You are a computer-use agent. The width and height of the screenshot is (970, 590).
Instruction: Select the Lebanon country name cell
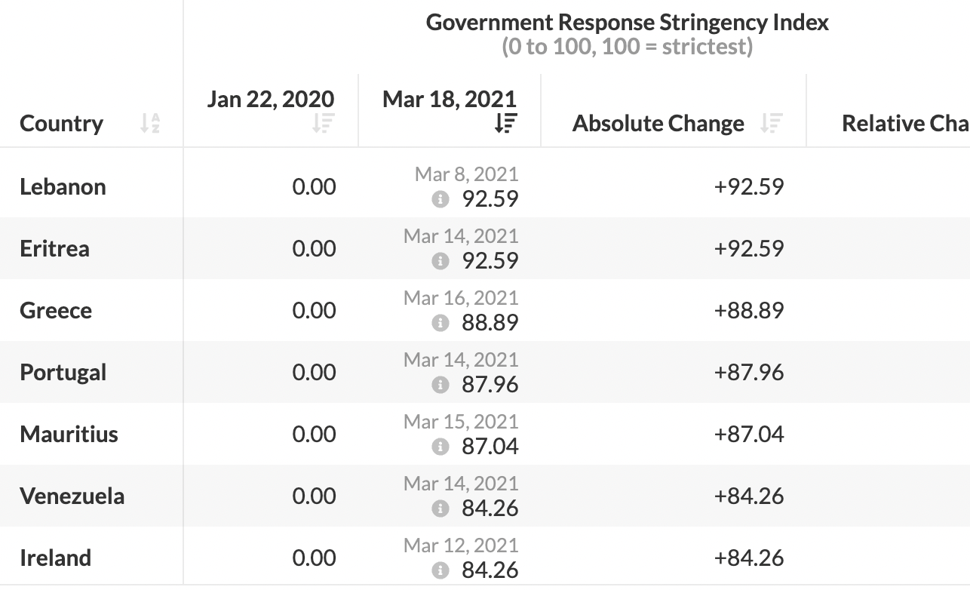point(63,186)
